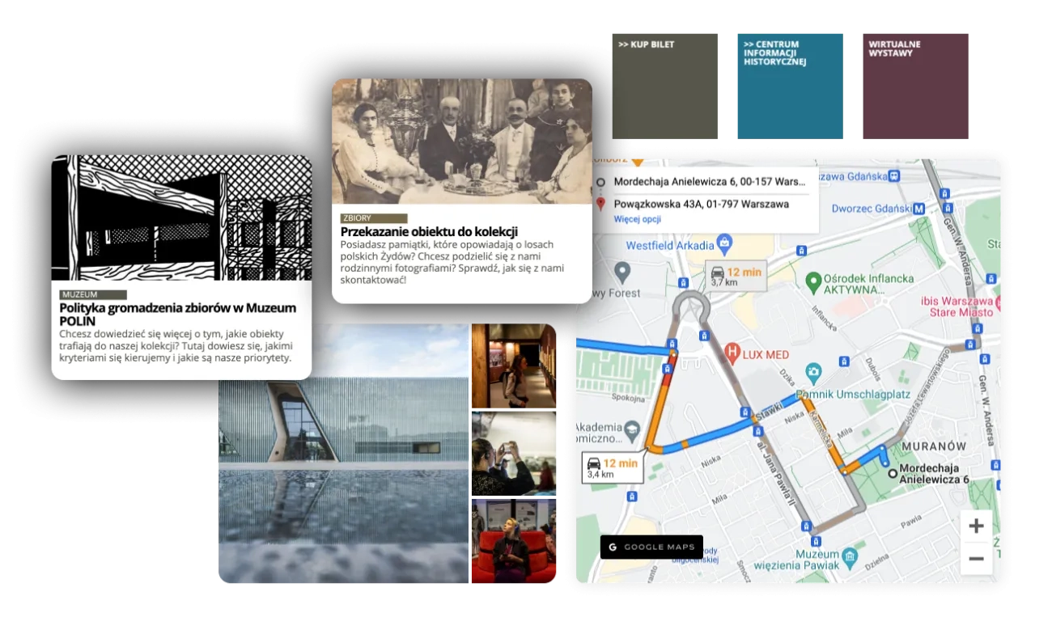Screen dimensions: 1052x617
Task: Open the Wirtualne wystawy tile
Action: pyautogui.click(x=915, y=86)
